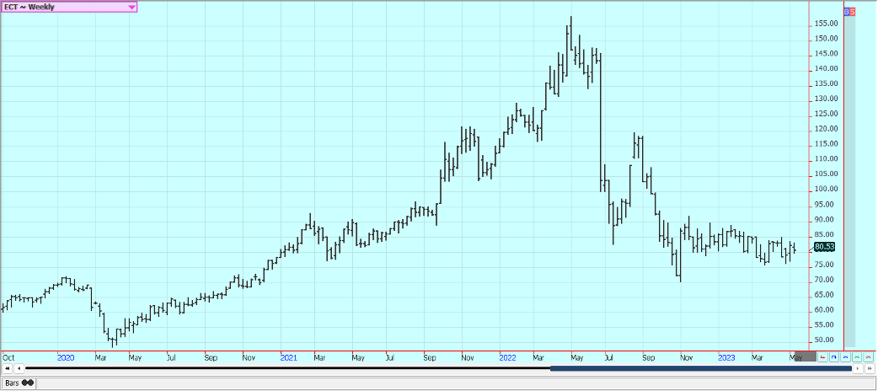
Task: Jump to chart start with double-left arrow
Action: pyautogui.click(x=8, y=368)
